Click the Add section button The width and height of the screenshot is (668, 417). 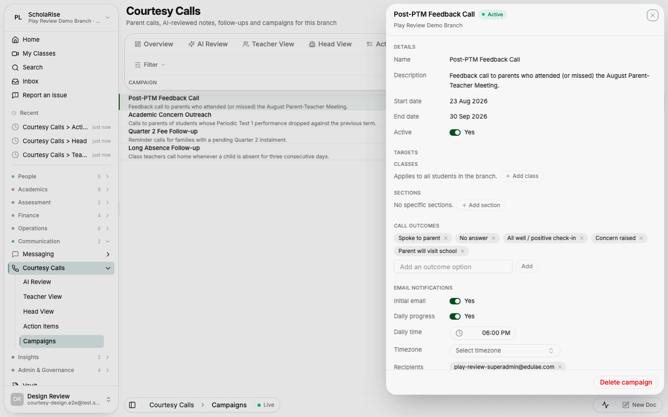[481, 205]
